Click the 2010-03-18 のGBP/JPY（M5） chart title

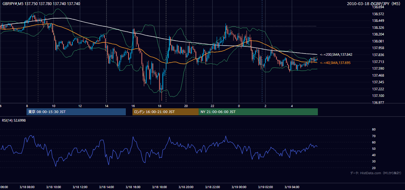374,4
